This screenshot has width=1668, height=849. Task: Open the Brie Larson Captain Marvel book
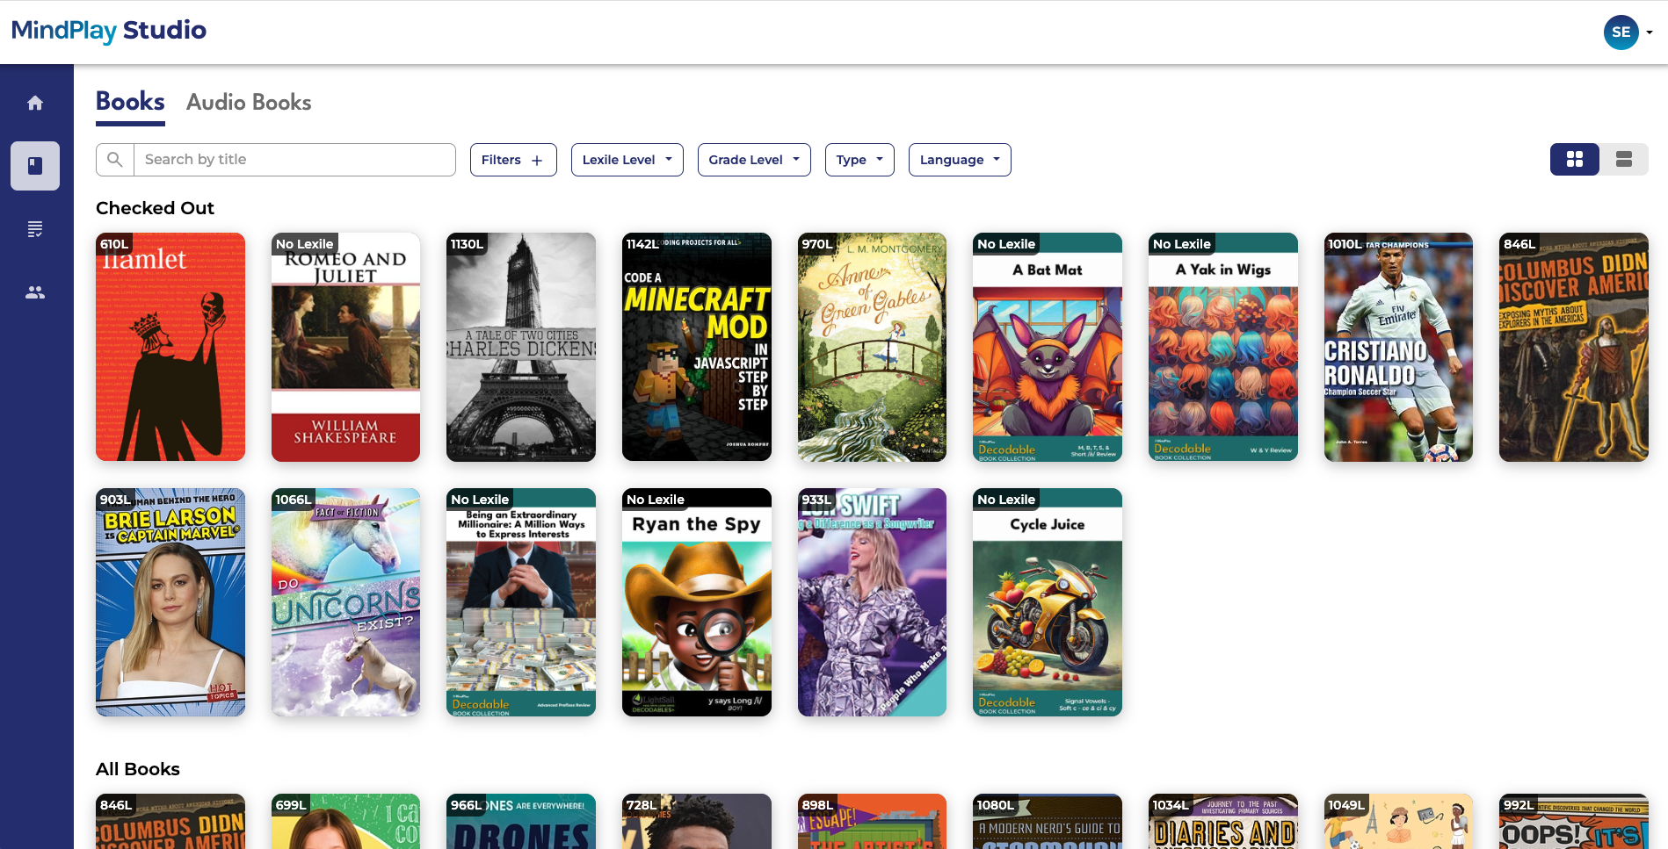click(170, 602)
